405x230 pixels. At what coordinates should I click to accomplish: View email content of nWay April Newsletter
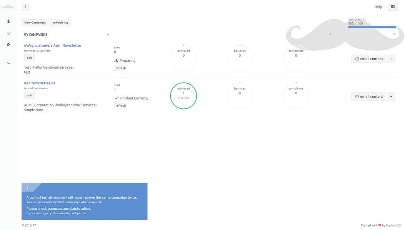click(x=368, y=59)
